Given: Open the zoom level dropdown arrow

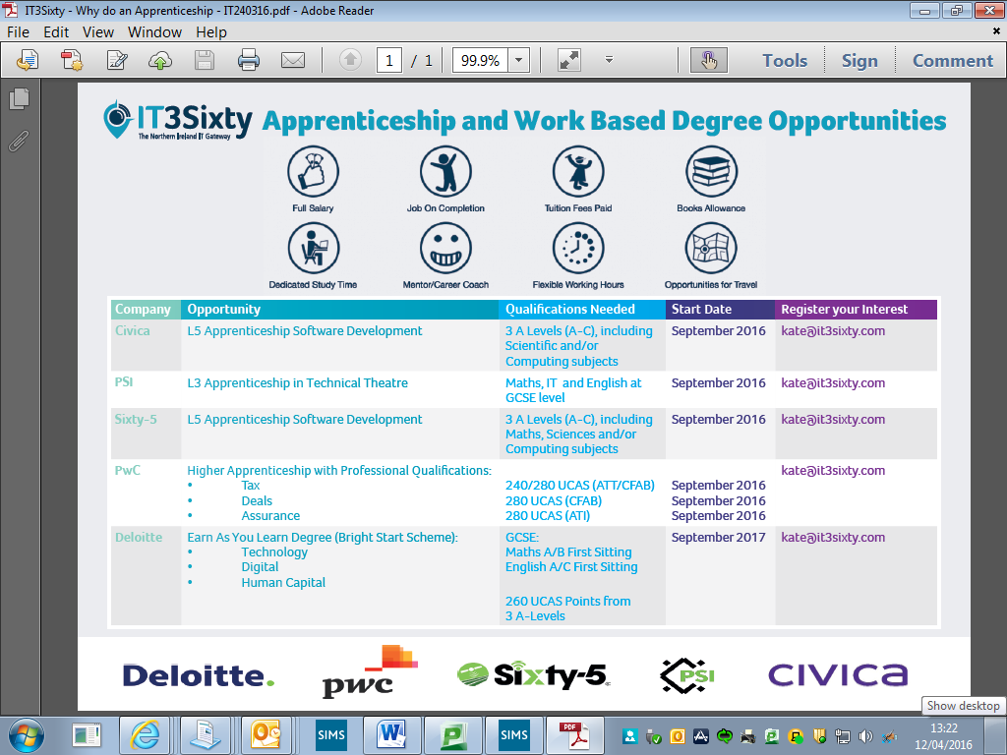Looking at the screenshot, I should point(519,61).
